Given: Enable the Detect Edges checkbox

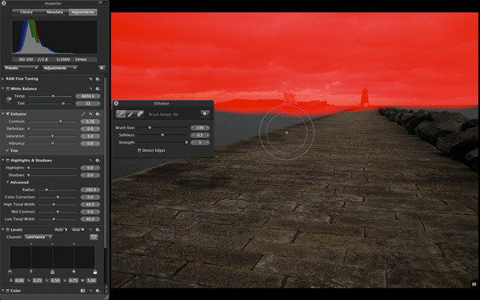Looking at the screenshot, I should point(139,150).
